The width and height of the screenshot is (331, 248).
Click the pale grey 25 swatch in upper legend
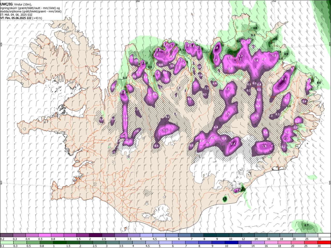(x=312, y=235)
